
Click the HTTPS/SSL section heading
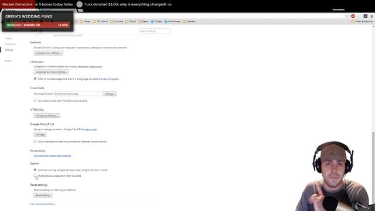point(37,110)
